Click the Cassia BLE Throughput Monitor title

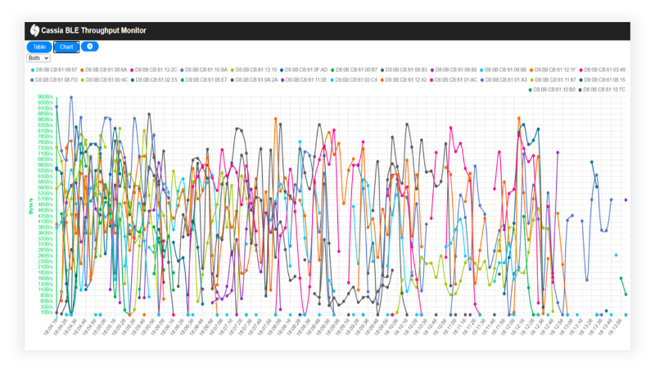click(94, 30)
